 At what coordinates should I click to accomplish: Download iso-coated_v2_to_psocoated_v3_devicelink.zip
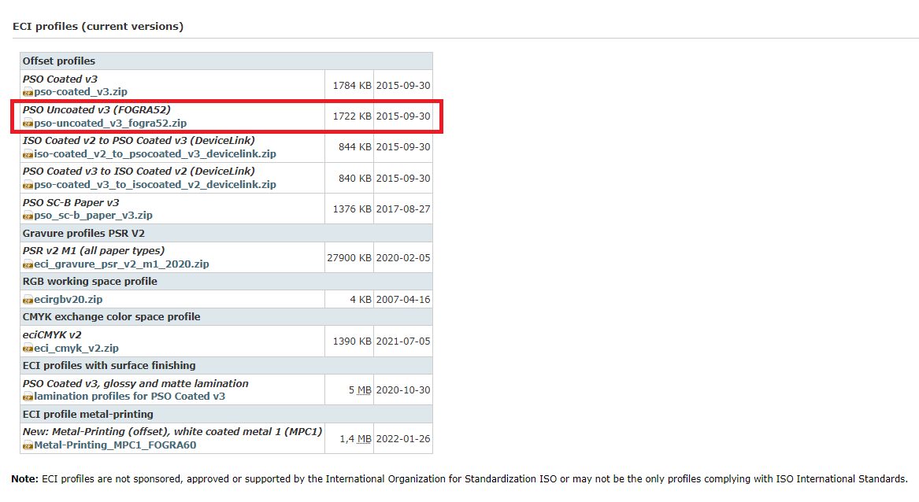point(154,153)
